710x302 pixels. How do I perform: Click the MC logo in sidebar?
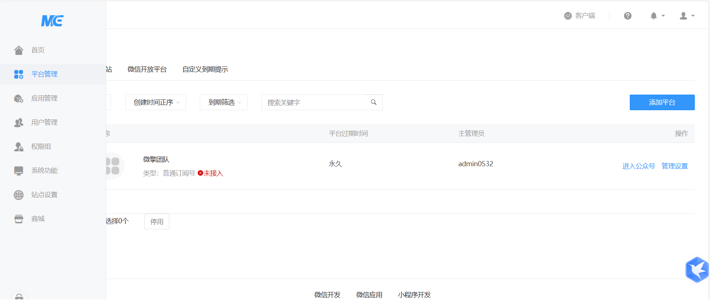click(x=52, y=21)
